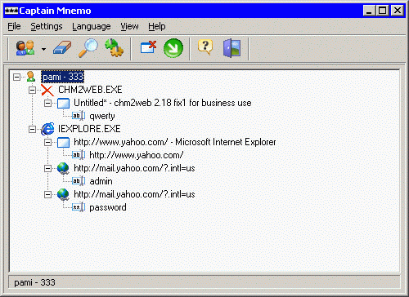Click the pami - 333 status bar text
409x297 pixels.
[x=34, y=282]
